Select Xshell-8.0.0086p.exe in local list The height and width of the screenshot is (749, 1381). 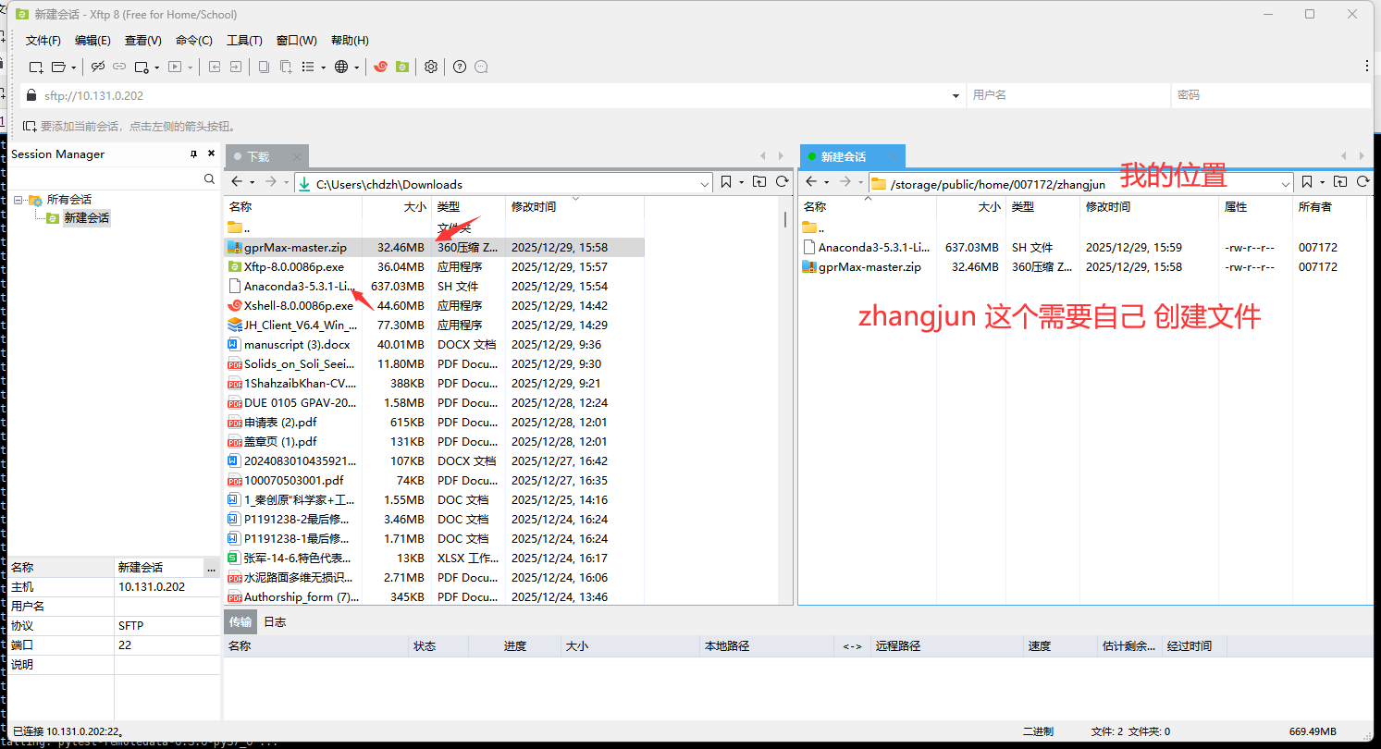(x=434, y=306)
